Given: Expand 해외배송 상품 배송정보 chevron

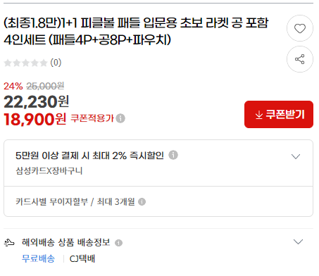Looking at the screenshot, I should 298,241.
